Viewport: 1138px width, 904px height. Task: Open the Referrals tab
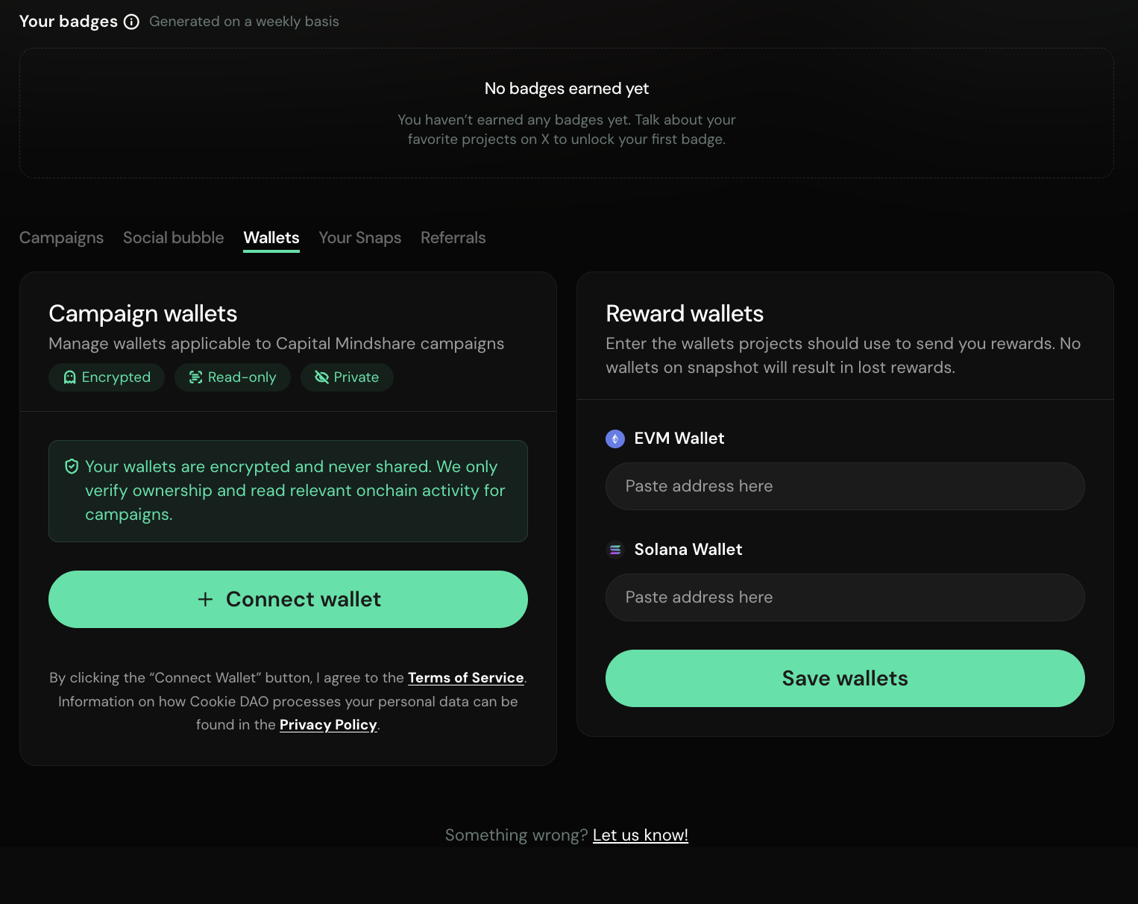point(453,238)
